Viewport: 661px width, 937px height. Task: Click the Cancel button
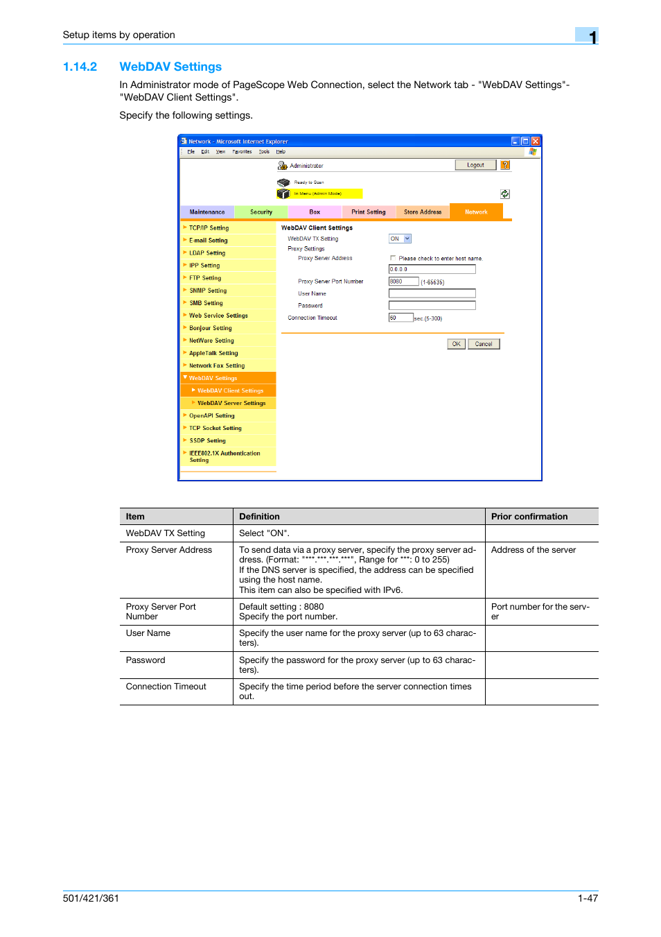484,344
